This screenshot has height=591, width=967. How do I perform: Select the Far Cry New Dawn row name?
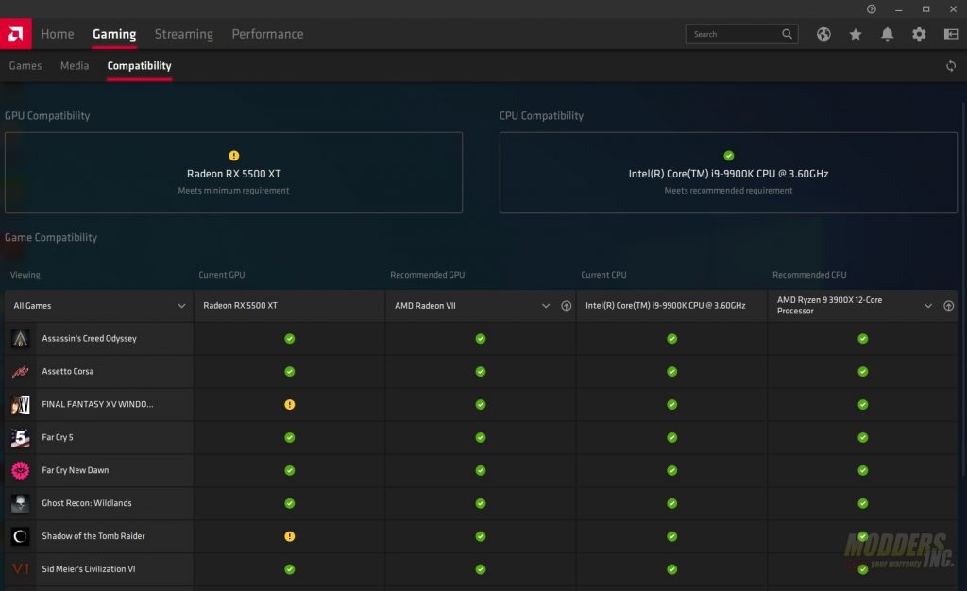(76, 470)
